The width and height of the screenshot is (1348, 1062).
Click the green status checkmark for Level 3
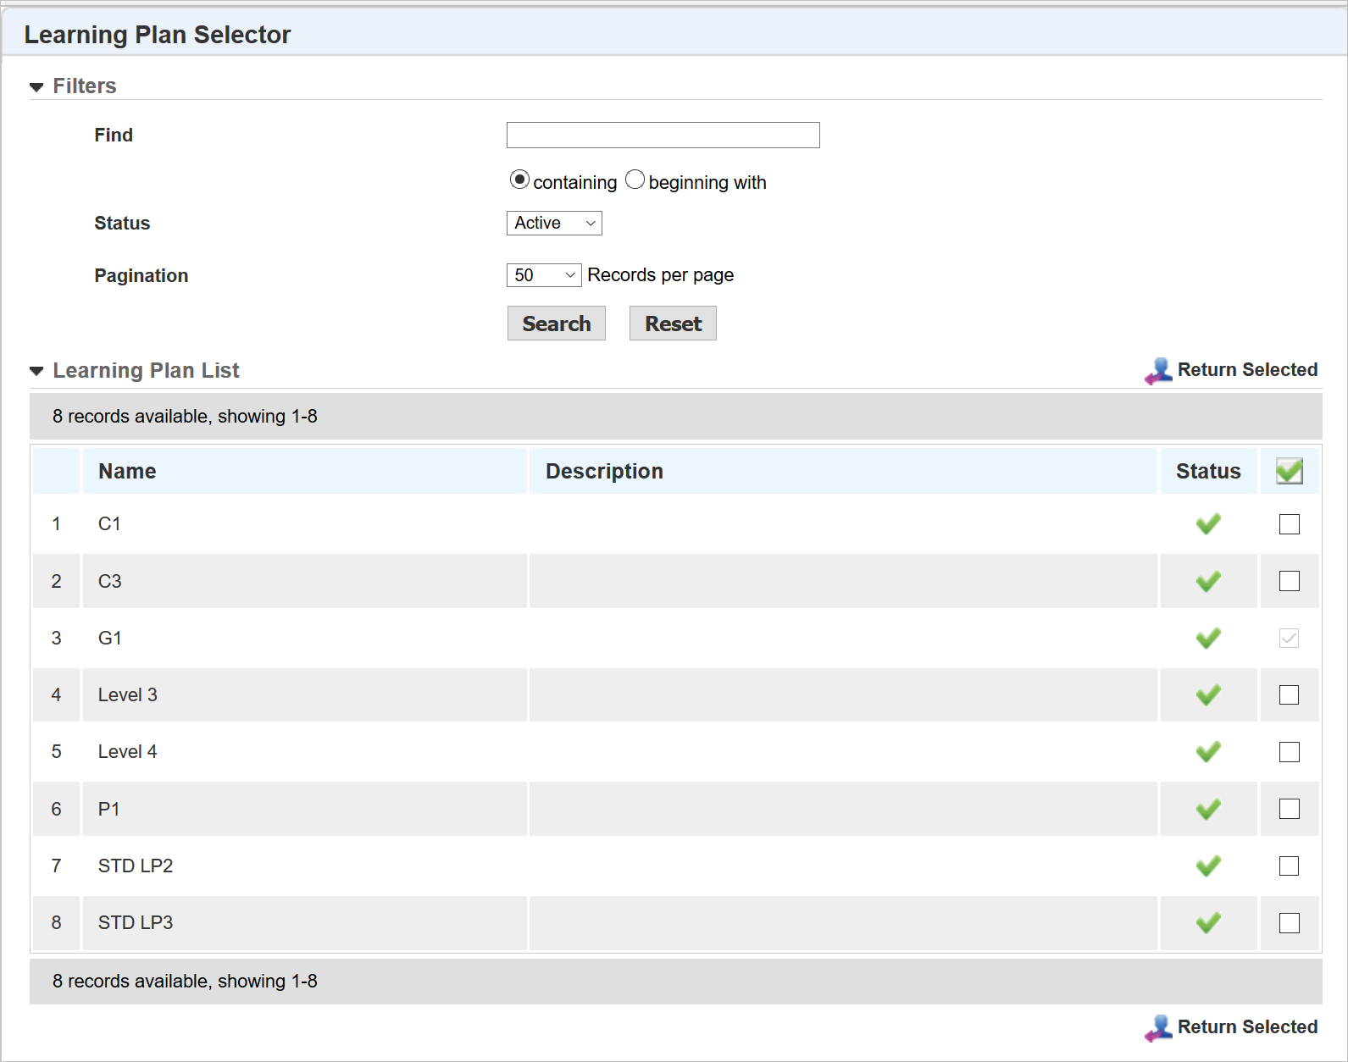coord(1208,695)
